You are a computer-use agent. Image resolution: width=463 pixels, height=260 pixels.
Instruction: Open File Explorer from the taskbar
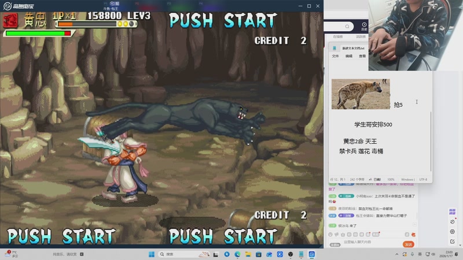(248, 254)
